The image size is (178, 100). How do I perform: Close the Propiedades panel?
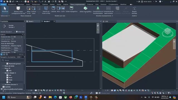pos(24,21)
